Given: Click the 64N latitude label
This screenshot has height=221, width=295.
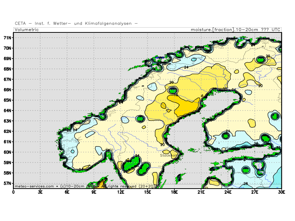Looking at the screenshot, I should point(7,110).
